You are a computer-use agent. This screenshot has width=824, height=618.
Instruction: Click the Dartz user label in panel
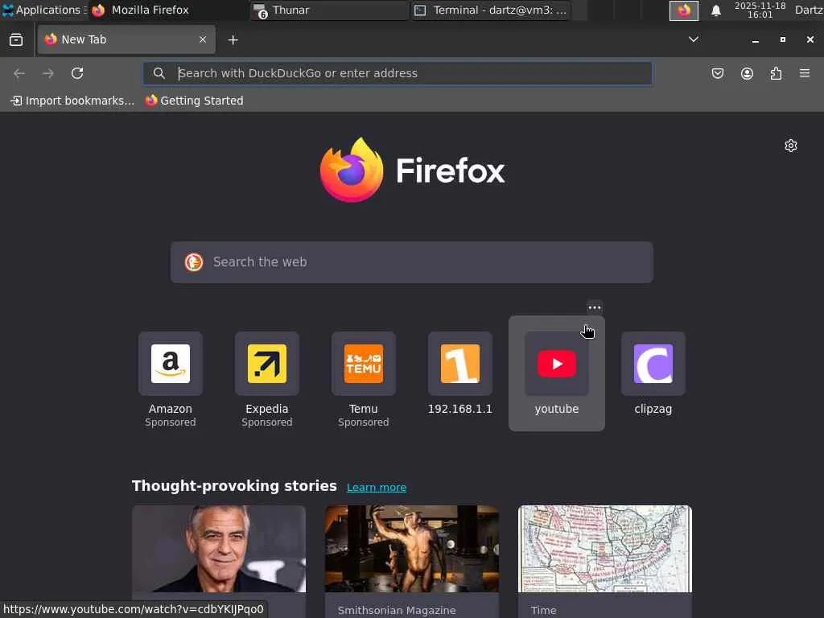coord(809,10)
